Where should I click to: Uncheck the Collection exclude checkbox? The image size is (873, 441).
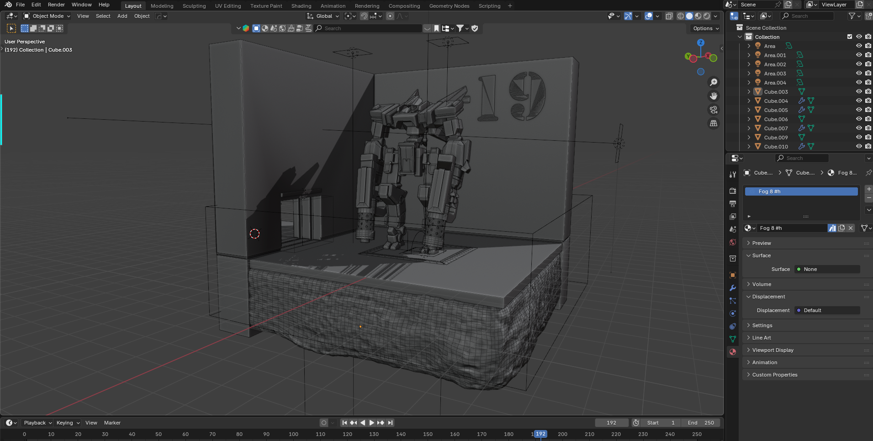coord(850,37)
